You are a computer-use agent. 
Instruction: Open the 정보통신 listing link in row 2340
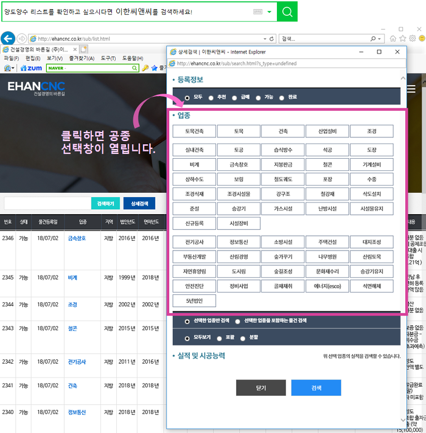(77, 412)
